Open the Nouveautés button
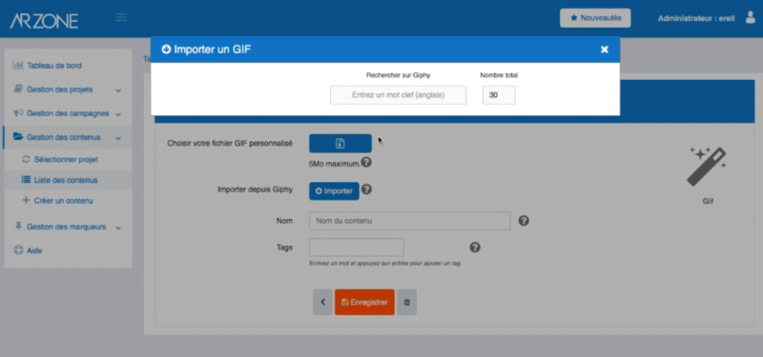This screenshot has height=357, width=763. pyautogui.click(x=595, y=18)
